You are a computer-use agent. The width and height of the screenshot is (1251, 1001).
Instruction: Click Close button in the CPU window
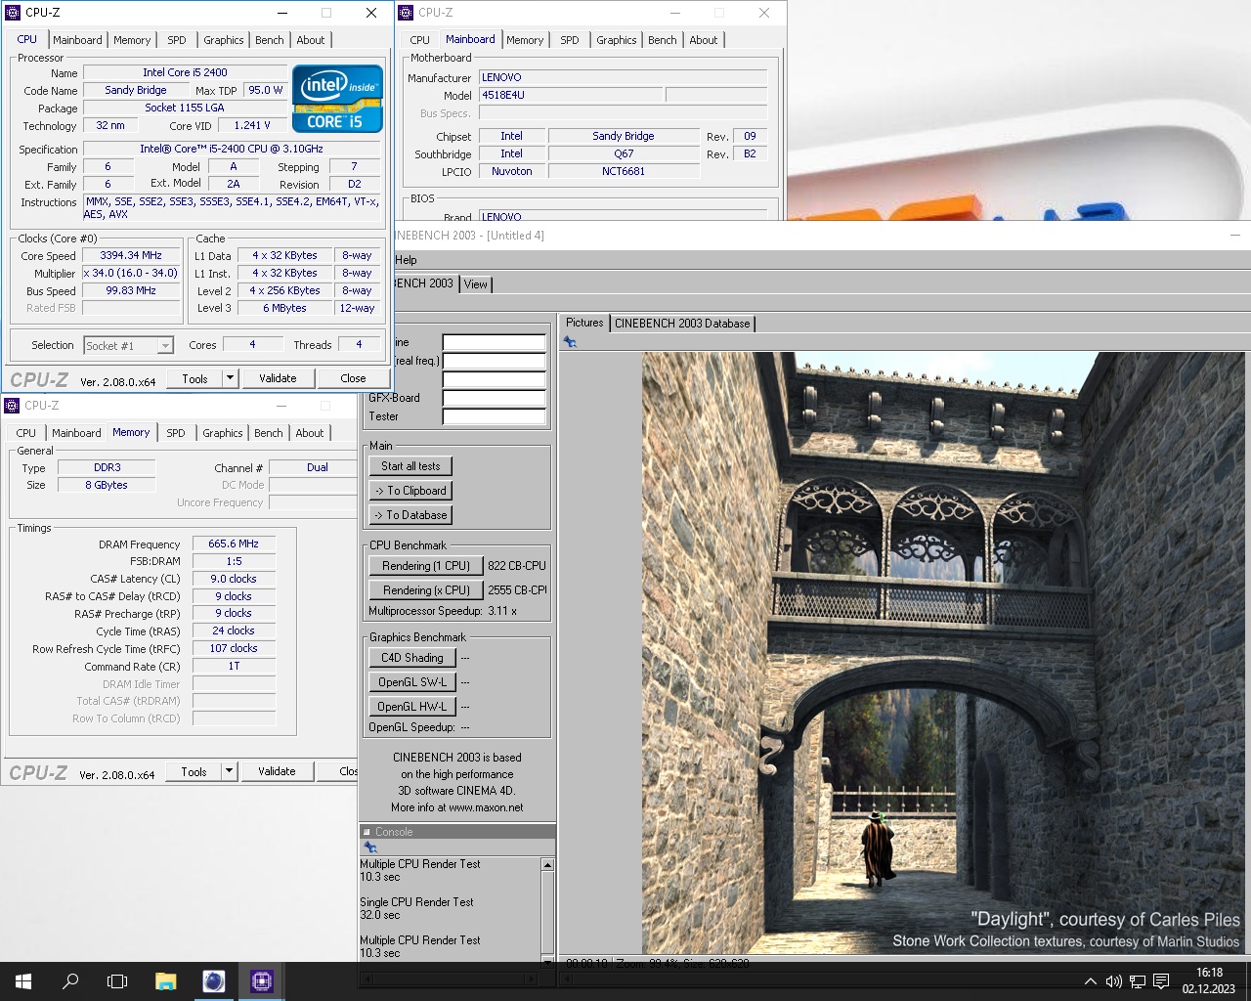click(353, 378)
